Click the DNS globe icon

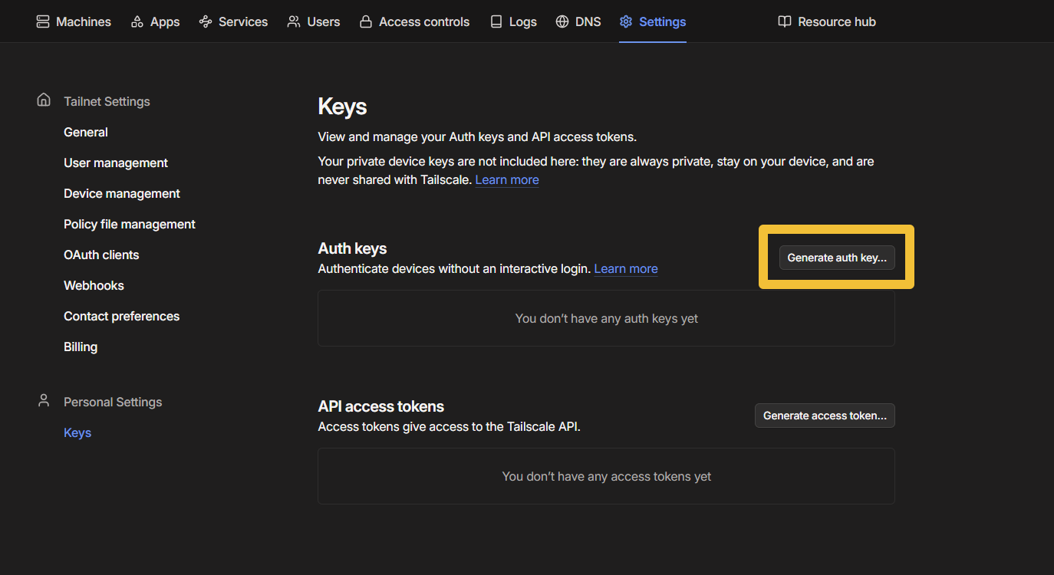tap(562, 21)
